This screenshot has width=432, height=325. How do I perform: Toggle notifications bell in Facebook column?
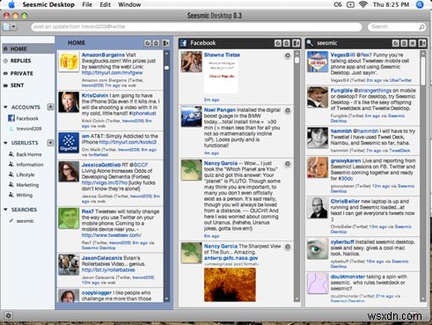(287, 43)
